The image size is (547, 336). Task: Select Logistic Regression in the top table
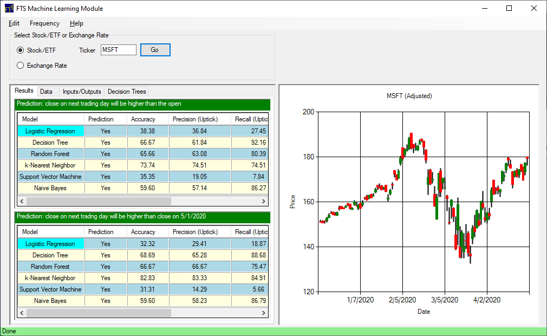(x=50, y=131)
